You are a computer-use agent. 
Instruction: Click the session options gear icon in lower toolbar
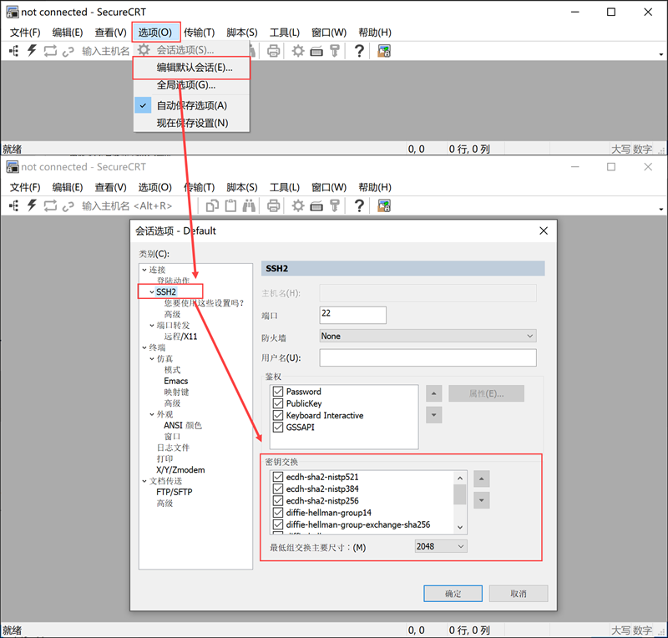[x=298, y=205]
